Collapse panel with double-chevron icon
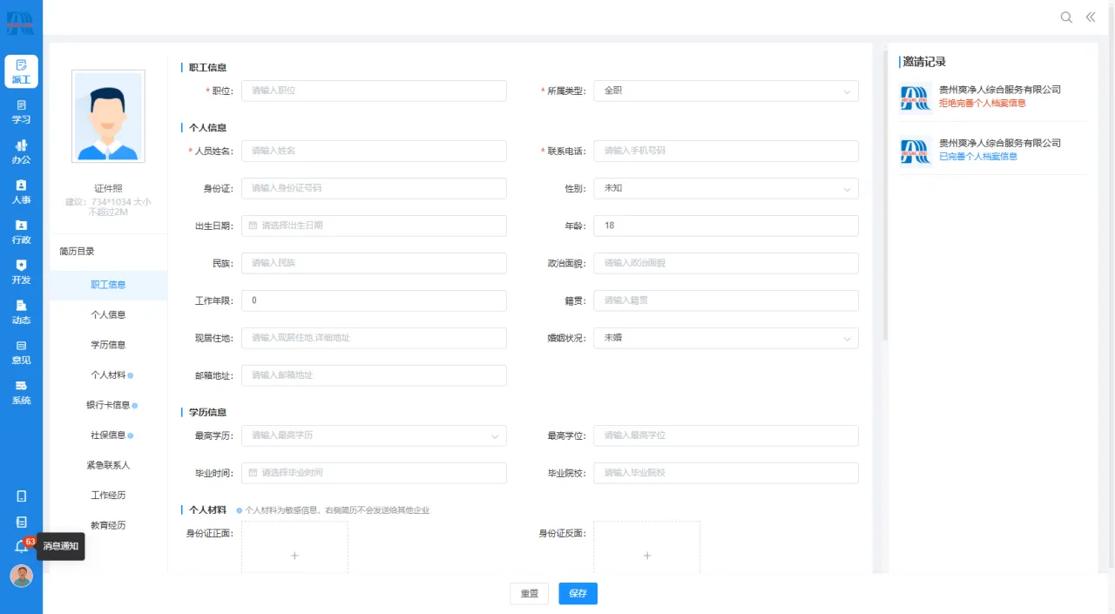Screen dimensions: 1115x614 click(1090, 17)
